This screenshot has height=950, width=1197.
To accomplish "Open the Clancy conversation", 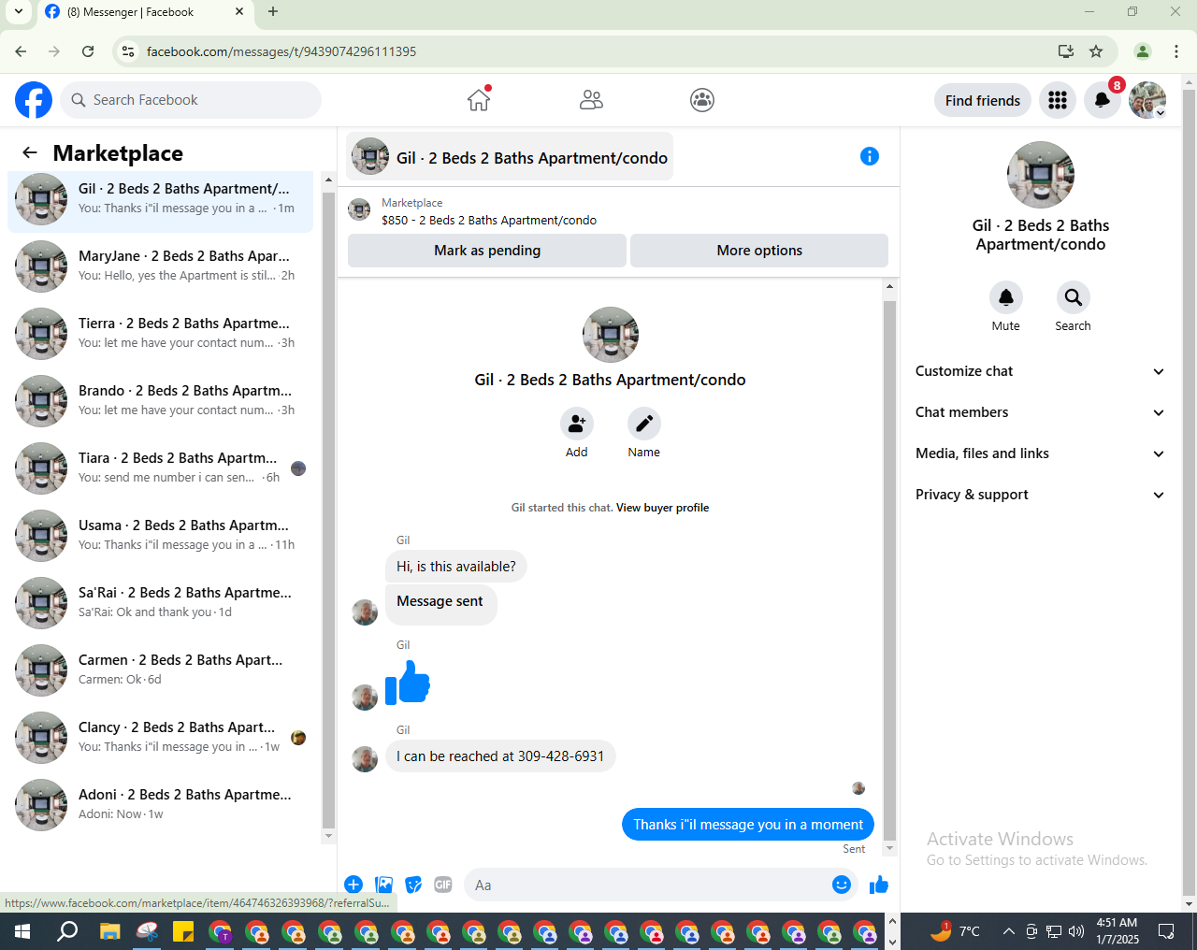I will pos(161,738).
